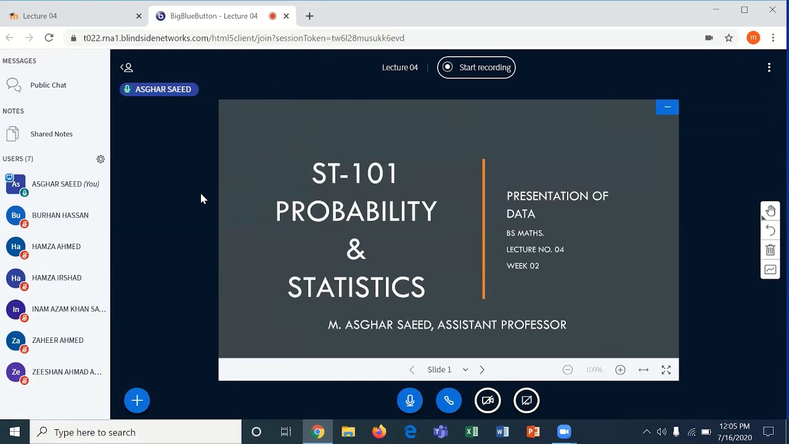Open the Chrome profile avatar
The width and height of the screenshot is (789, 444).
(753, 38)
